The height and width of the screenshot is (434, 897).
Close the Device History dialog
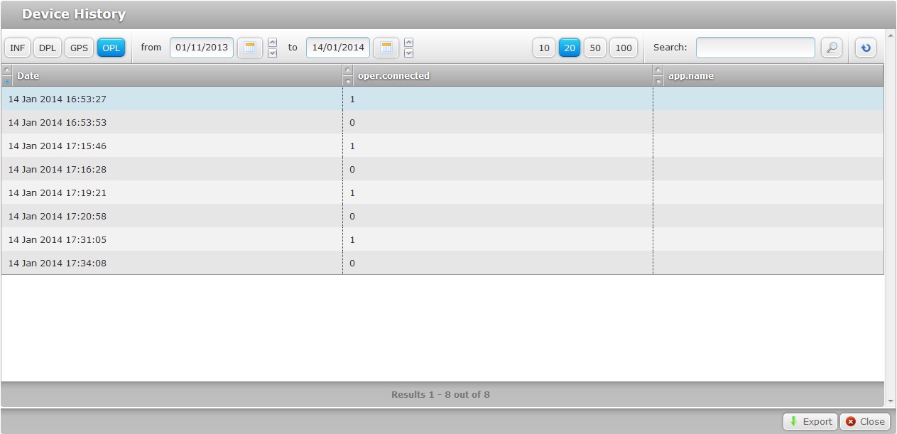(x=865, y=421)
